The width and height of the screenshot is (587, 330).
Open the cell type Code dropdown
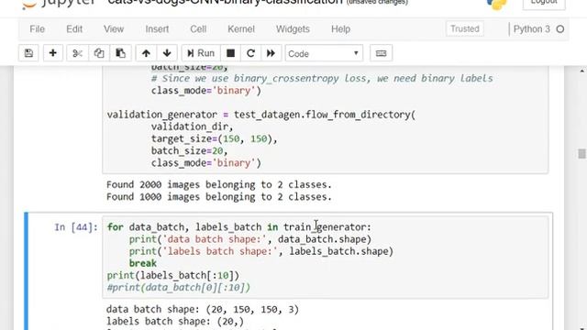(x=324, y=53)
